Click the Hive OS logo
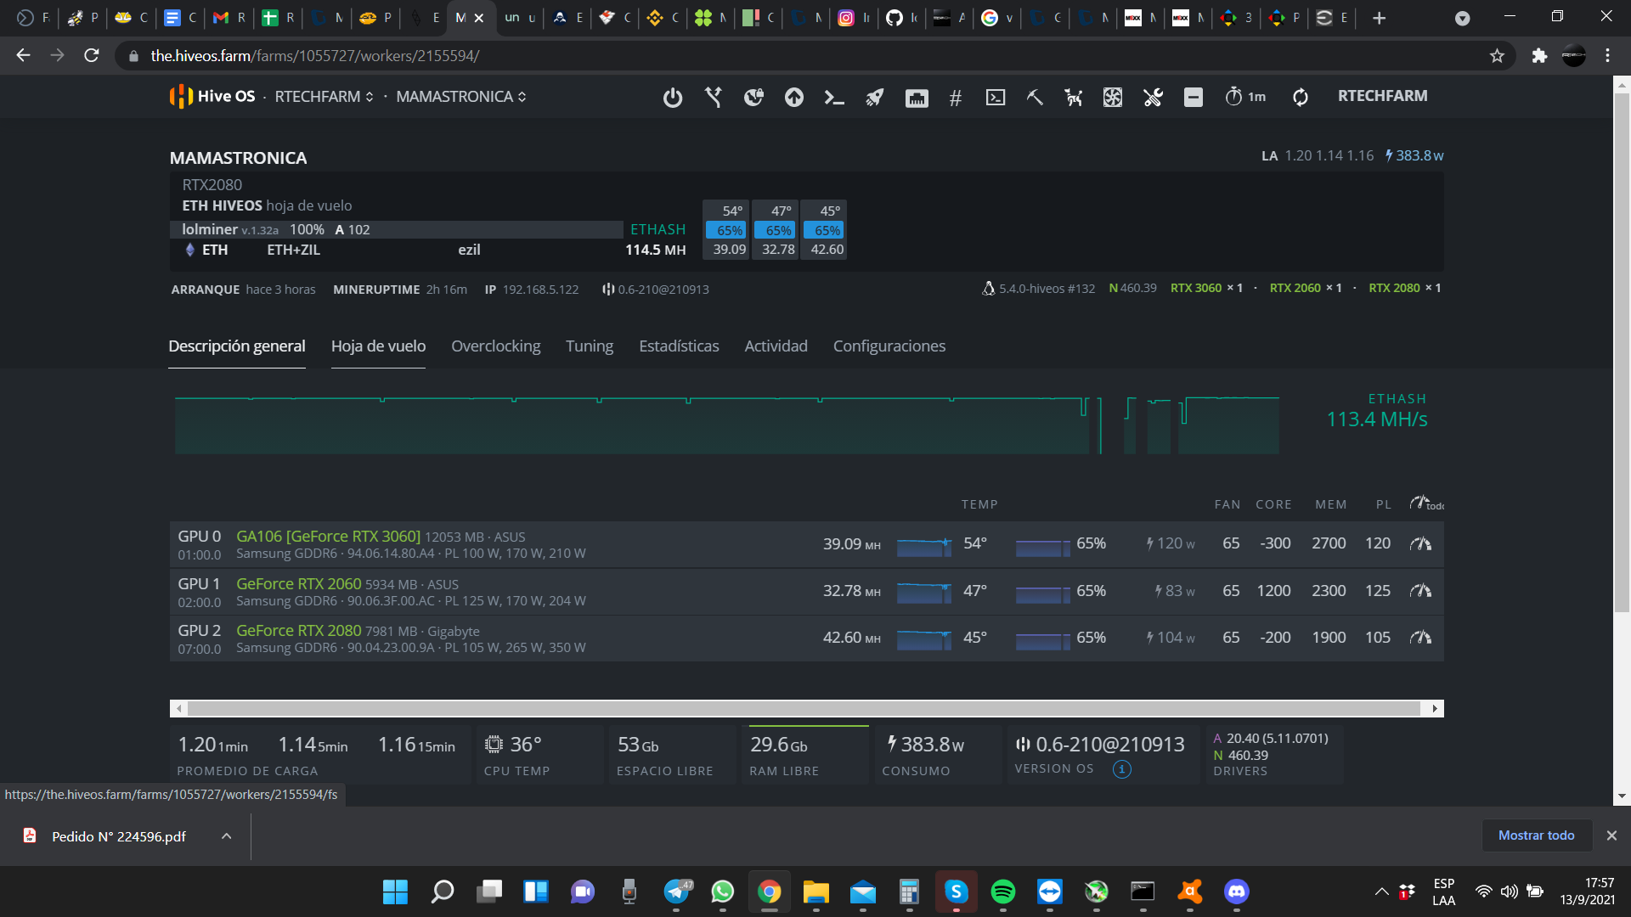 212,96
